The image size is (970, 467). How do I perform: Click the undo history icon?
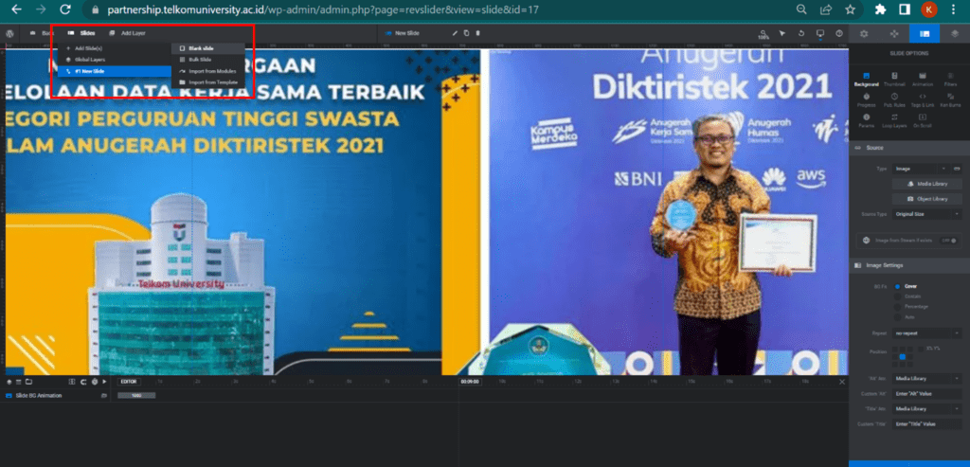click(x=801, y=33)
